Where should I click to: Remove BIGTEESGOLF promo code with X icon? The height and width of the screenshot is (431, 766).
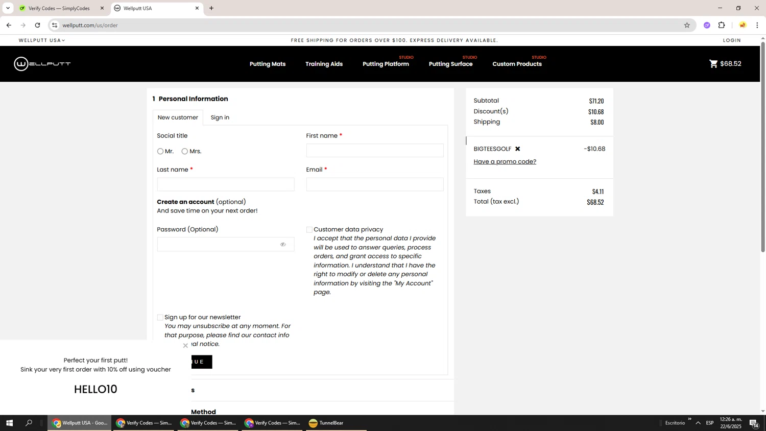(x=517, y=149)
